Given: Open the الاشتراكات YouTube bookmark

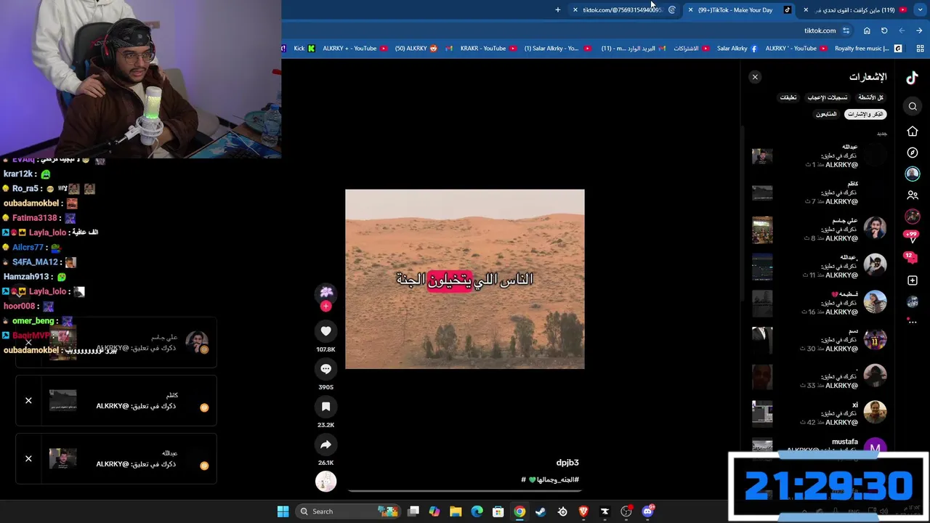Looking at the screenshot, I should click(x=691, y=49).
